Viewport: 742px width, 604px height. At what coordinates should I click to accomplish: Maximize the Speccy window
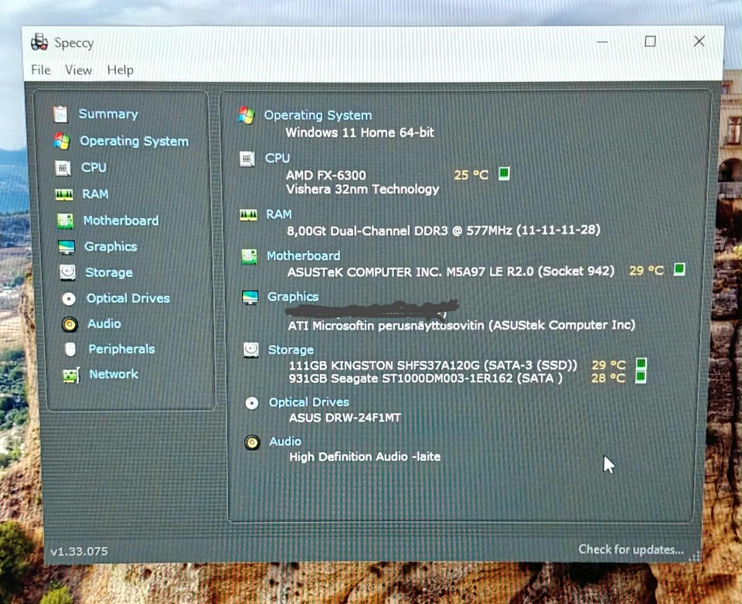[x=650, y=42]
